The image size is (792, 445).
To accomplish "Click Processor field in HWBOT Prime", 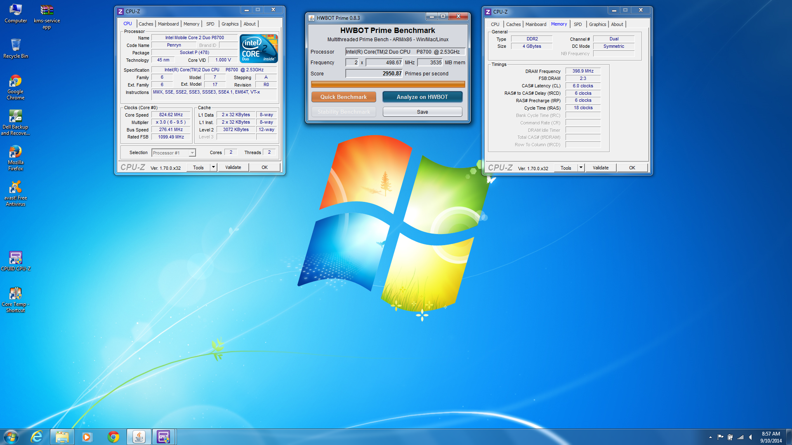I will (x=405, y=52).
